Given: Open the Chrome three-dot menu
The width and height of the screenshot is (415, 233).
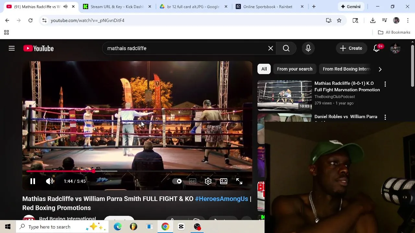Looking at the screenshot, I should (x=407, y=20).
